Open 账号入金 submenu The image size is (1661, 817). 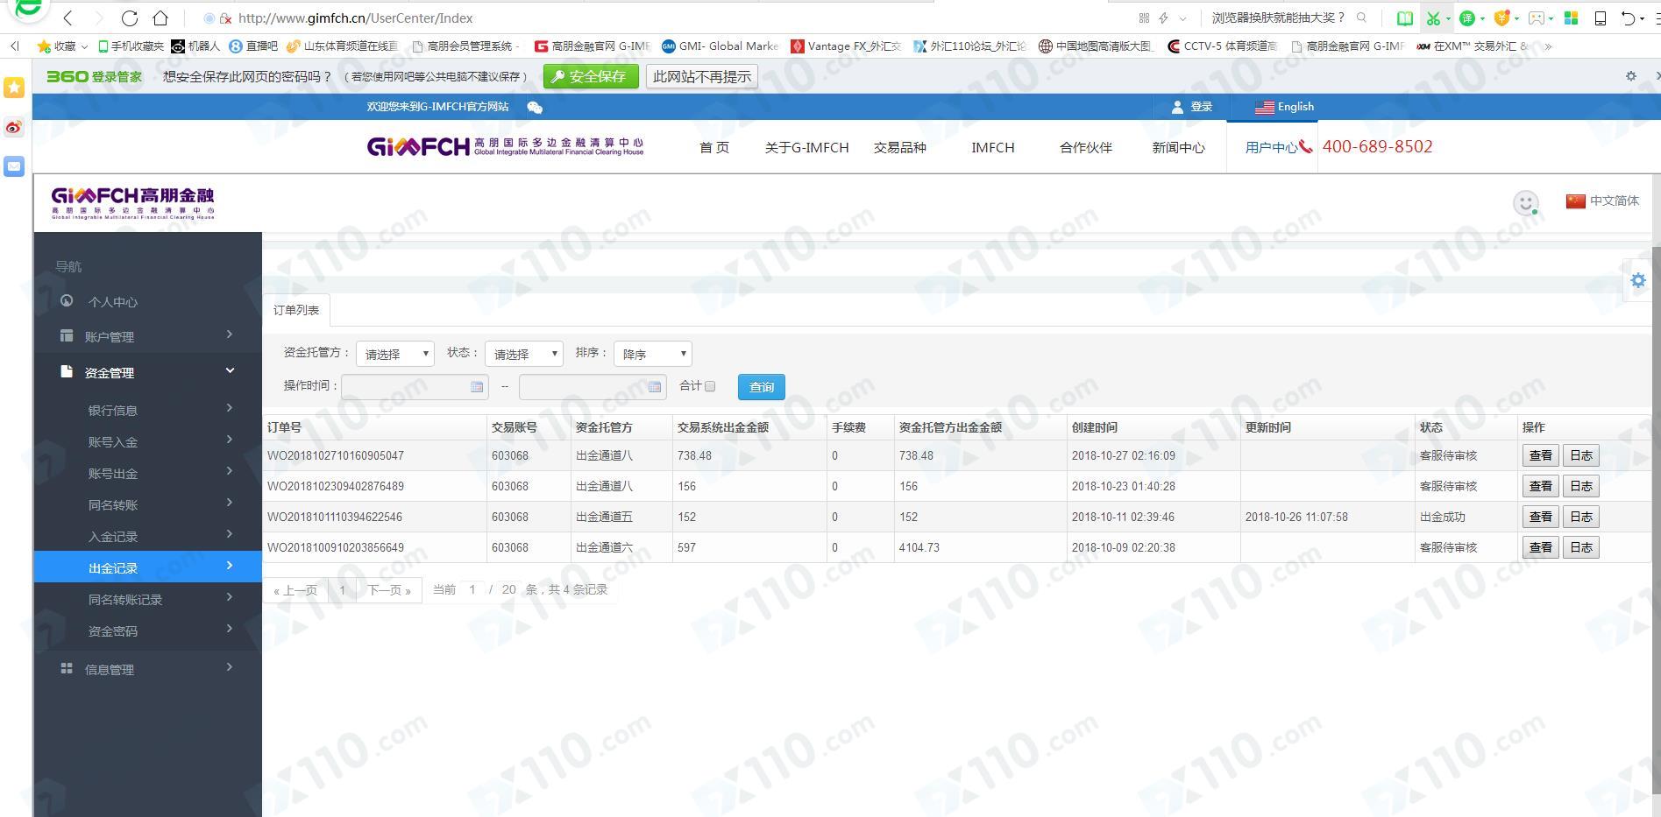click(147, 441)
